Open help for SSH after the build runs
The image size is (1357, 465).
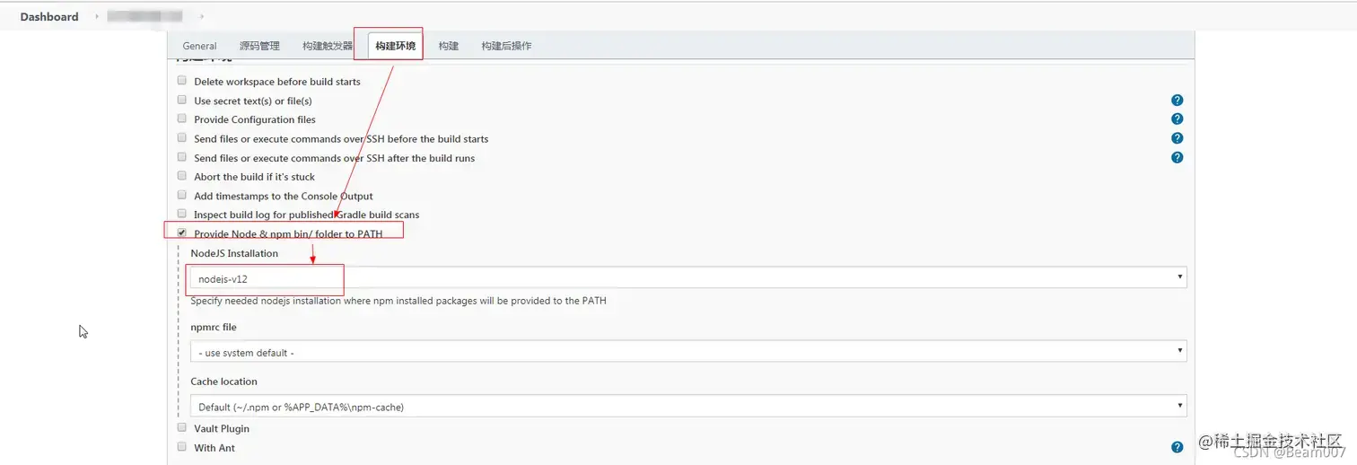click(1177, 157)
